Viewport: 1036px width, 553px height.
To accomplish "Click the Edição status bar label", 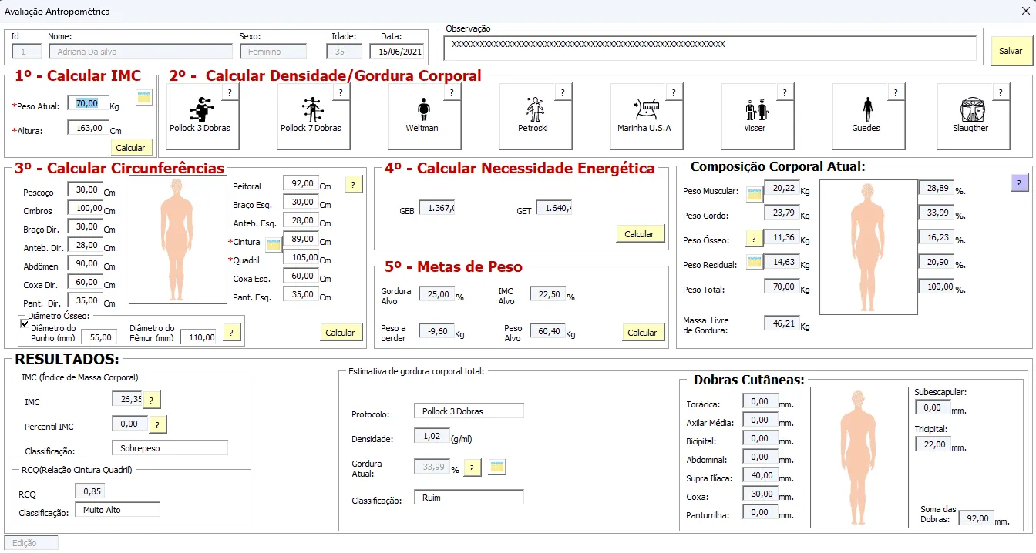I will (x=31, y=542).
